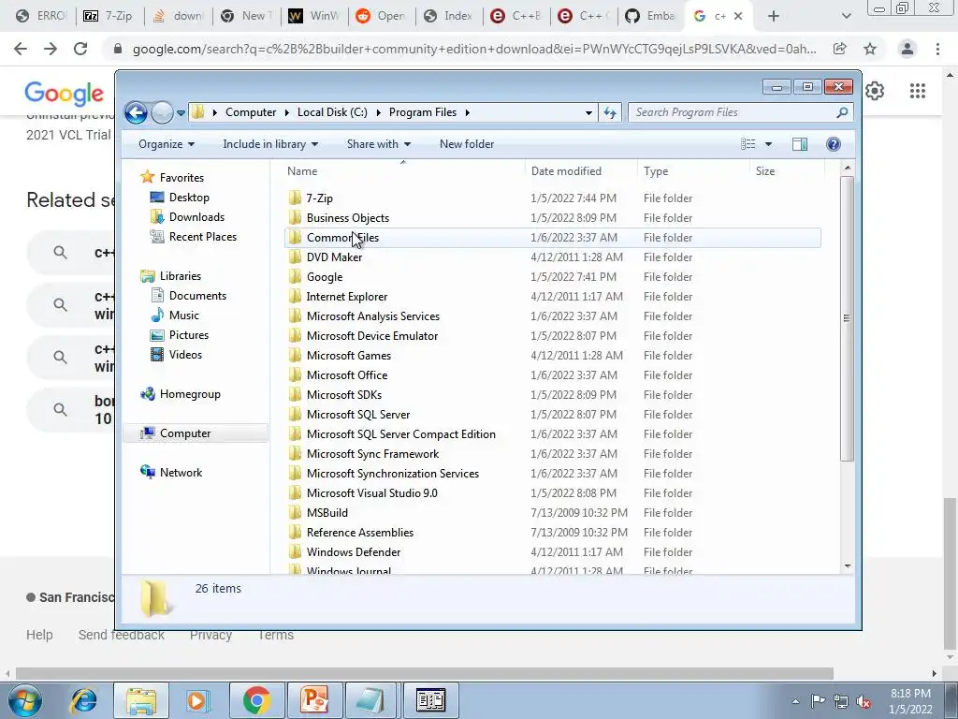Click the New folder button
The image size is (958, 719).
467,144
